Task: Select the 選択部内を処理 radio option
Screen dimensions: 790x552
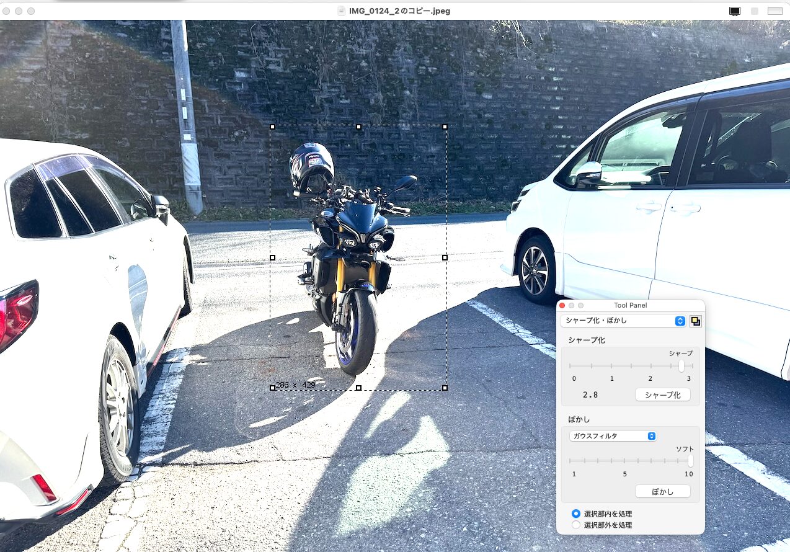Action: point(576,514)
